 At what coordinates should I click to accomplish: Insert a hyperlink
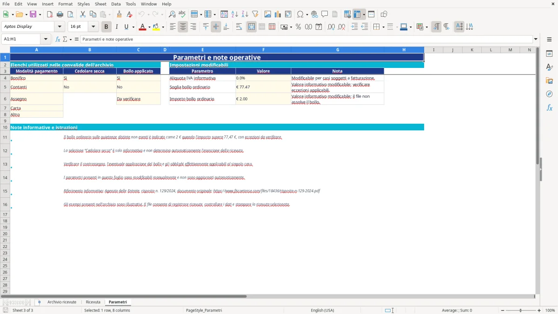pos(314,14)
